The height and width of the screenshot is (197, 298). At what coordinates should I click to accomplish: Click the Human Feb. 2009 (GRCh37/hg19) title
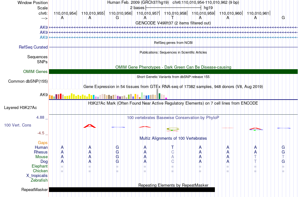pyautogui.click(x=138, y=3)
